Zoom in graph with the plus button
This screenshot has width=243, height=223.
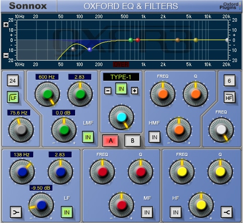tap(6, 25)
